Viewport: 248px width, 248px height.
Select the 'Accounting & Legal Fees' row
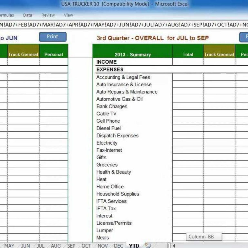click(x=123, y=77)
